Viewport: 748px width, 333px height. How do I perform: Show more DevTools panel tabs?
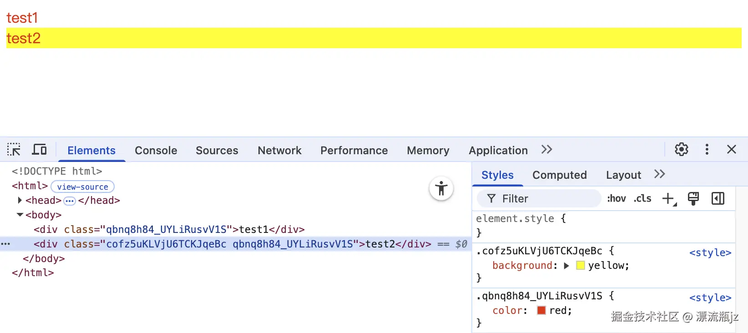tap(546, 150)
